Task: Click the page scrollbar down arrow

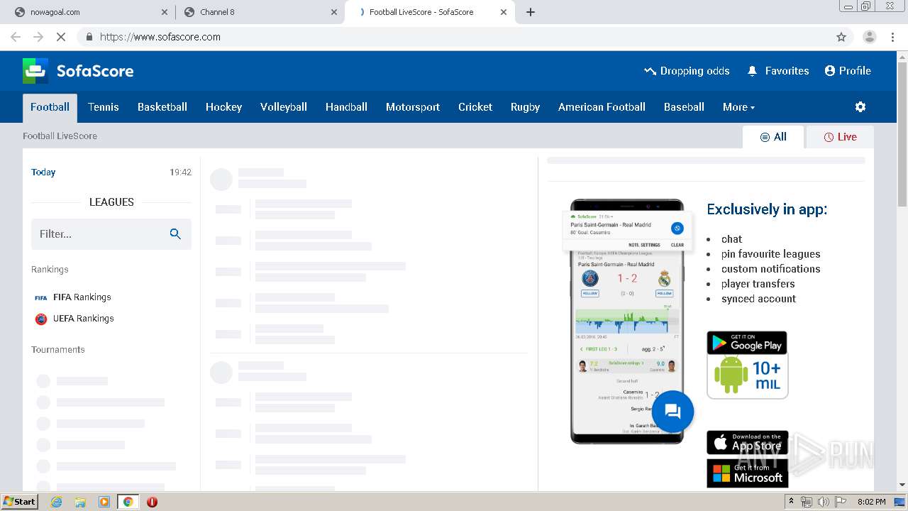Action: pyautogui.click(x=902, y=485)
